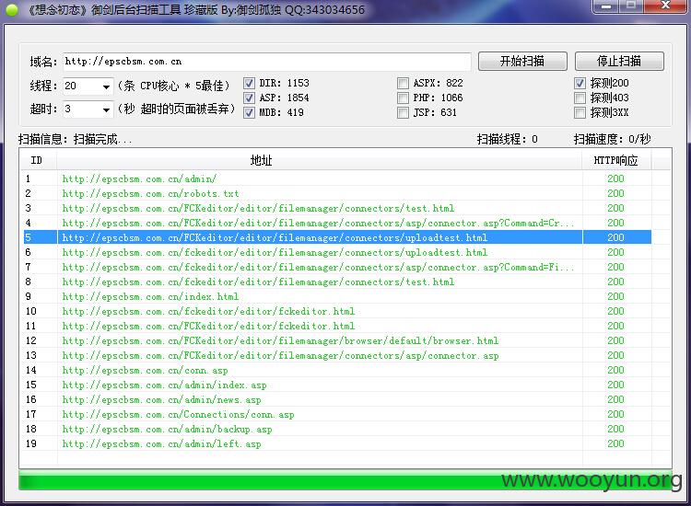Screen dimensions: 691x506
Task: Uncheck the MDB: 419 checkbox
Action: tap(249, 112)
